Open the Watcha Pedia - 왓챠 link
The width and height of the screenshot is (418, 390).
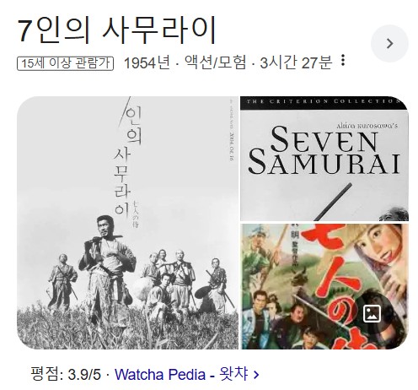coord(181,375)
